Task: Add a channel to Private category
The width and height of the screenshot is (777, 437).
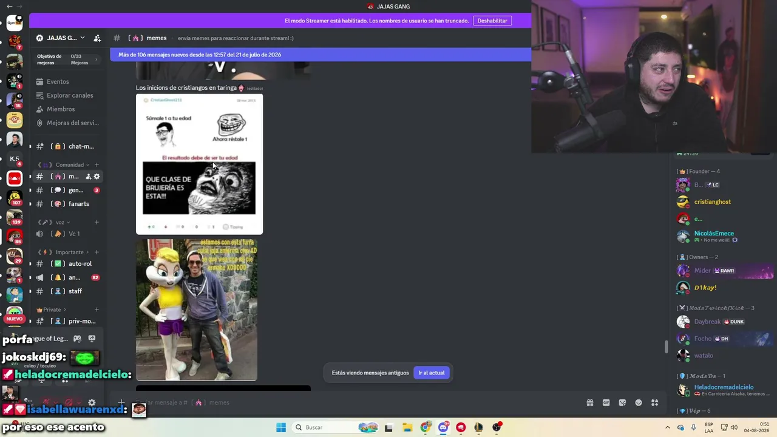Action: (97, 310)
